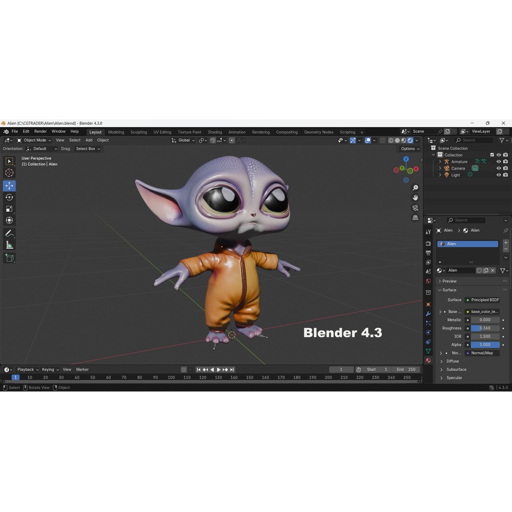Toggle proportional editing button
Image resolution: width=512 pixels, height=512 pixels.
point(231,140)
